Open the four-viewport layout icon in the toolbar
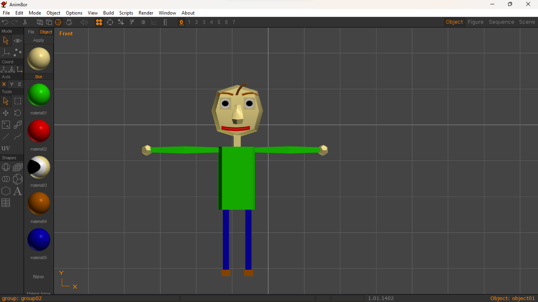 pos(99,22)
